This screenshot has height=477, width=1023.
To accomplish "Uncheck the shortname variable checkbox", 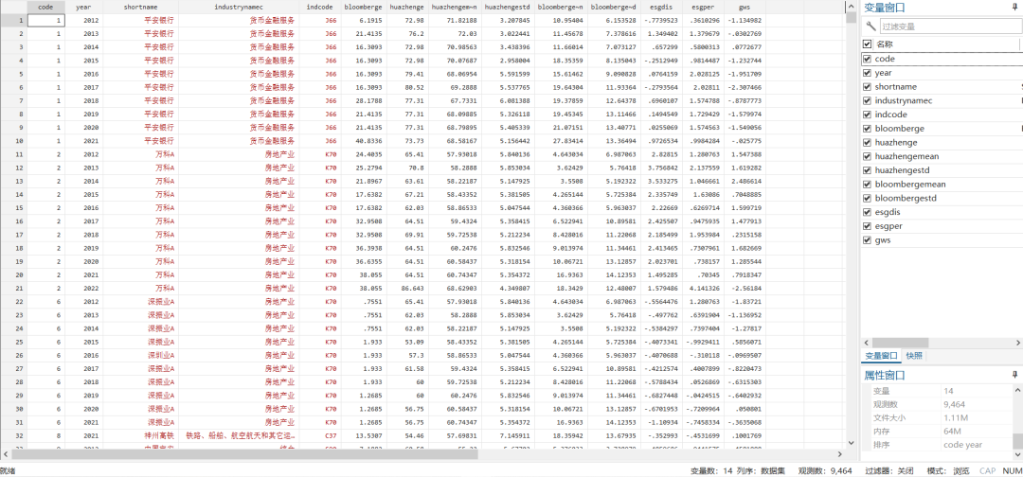I will 867,86.
